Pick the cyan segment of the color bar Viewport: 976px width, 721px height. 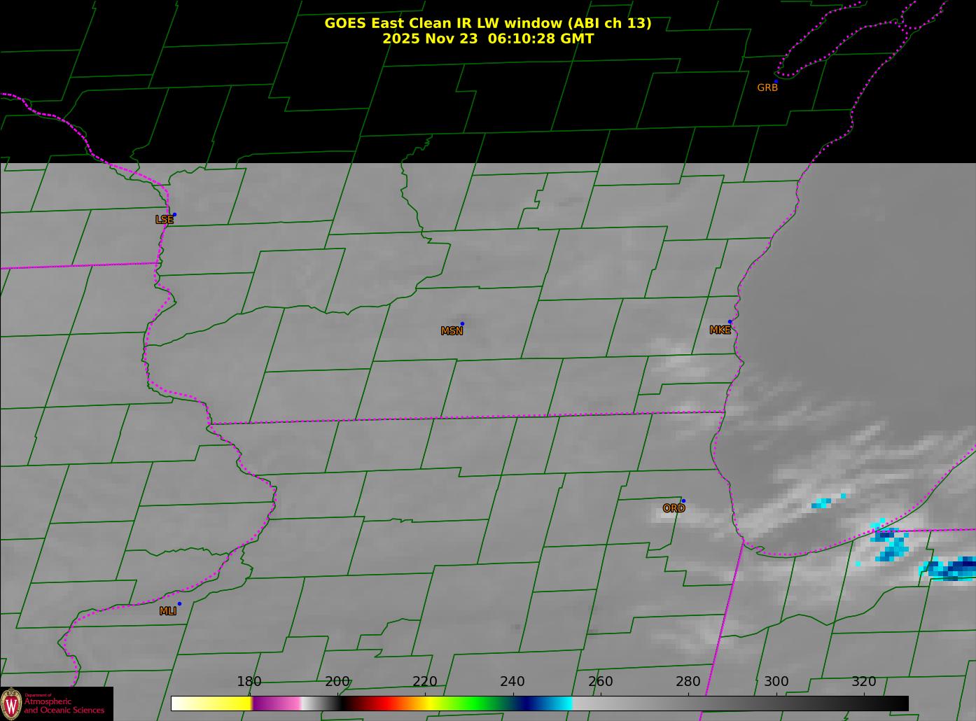pyautogui.click(x=560, y=703)
